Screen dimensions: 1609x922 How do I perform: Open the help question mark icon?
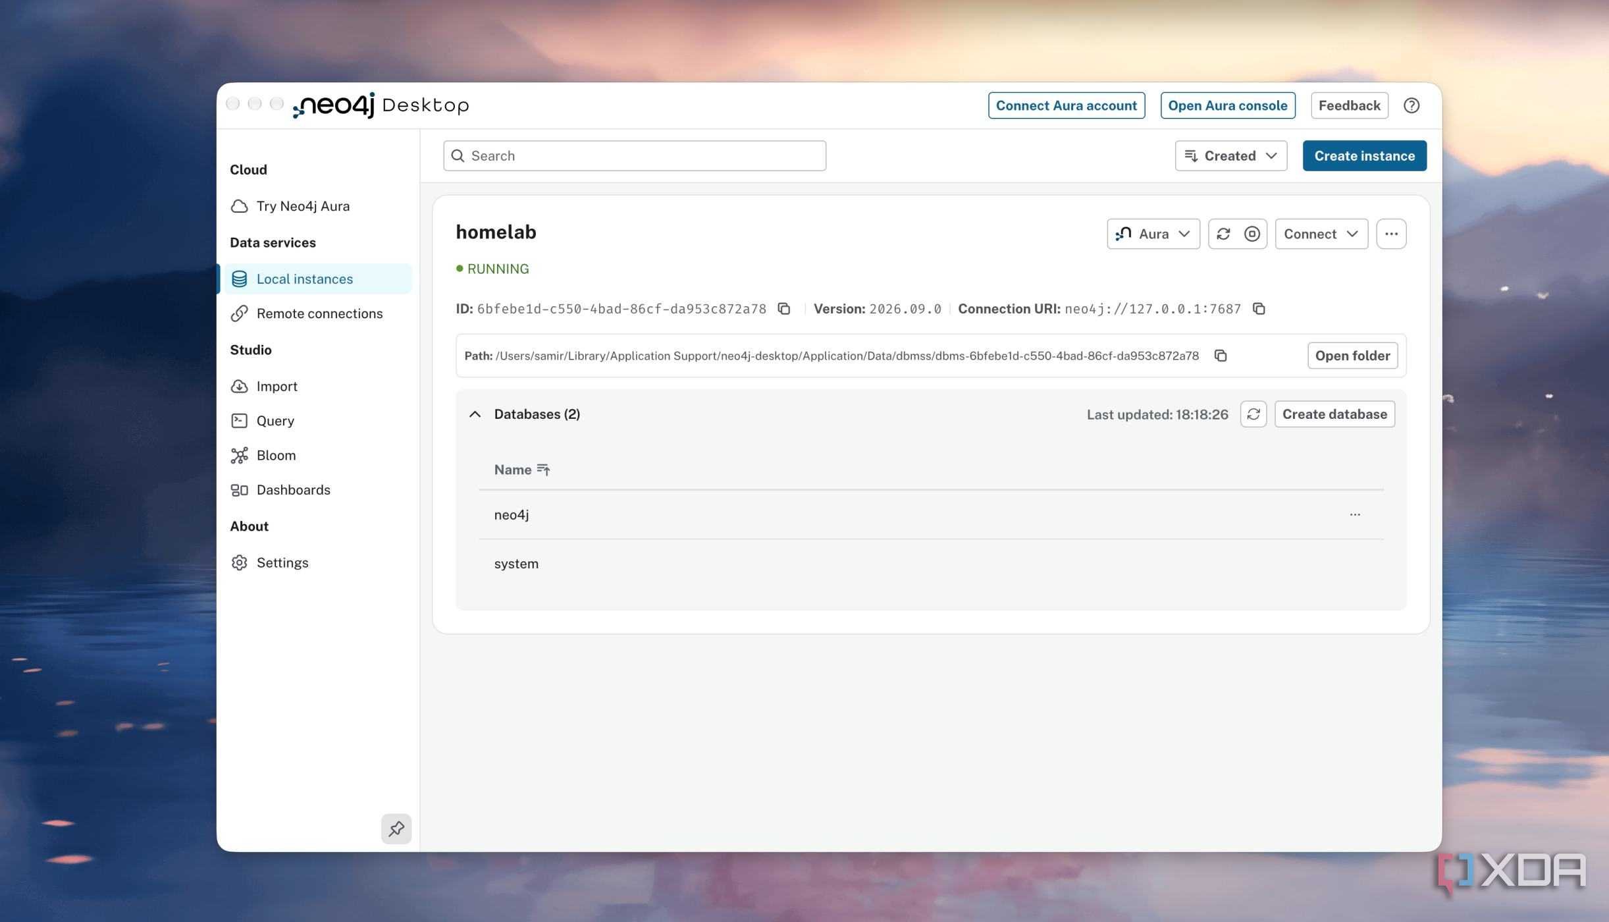pyautogui.click(x=1411, y=105)
